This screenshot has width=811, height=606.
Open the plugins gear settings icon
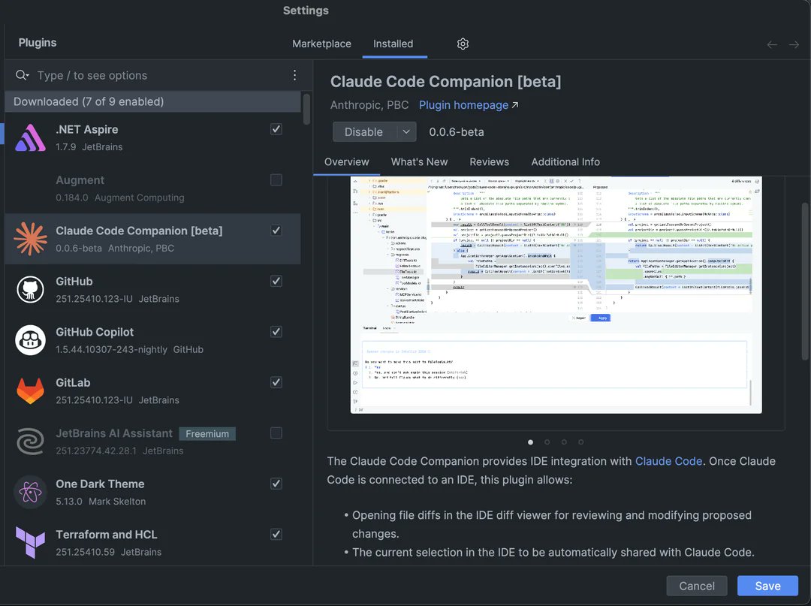tap(463, 44)
